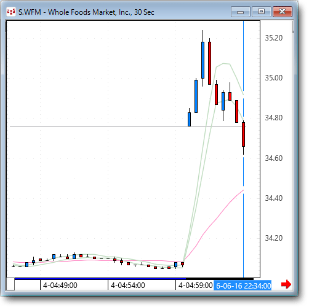Click the 4-04:54:00 time axis label
The image size is (309, 307).
[128, 286]
